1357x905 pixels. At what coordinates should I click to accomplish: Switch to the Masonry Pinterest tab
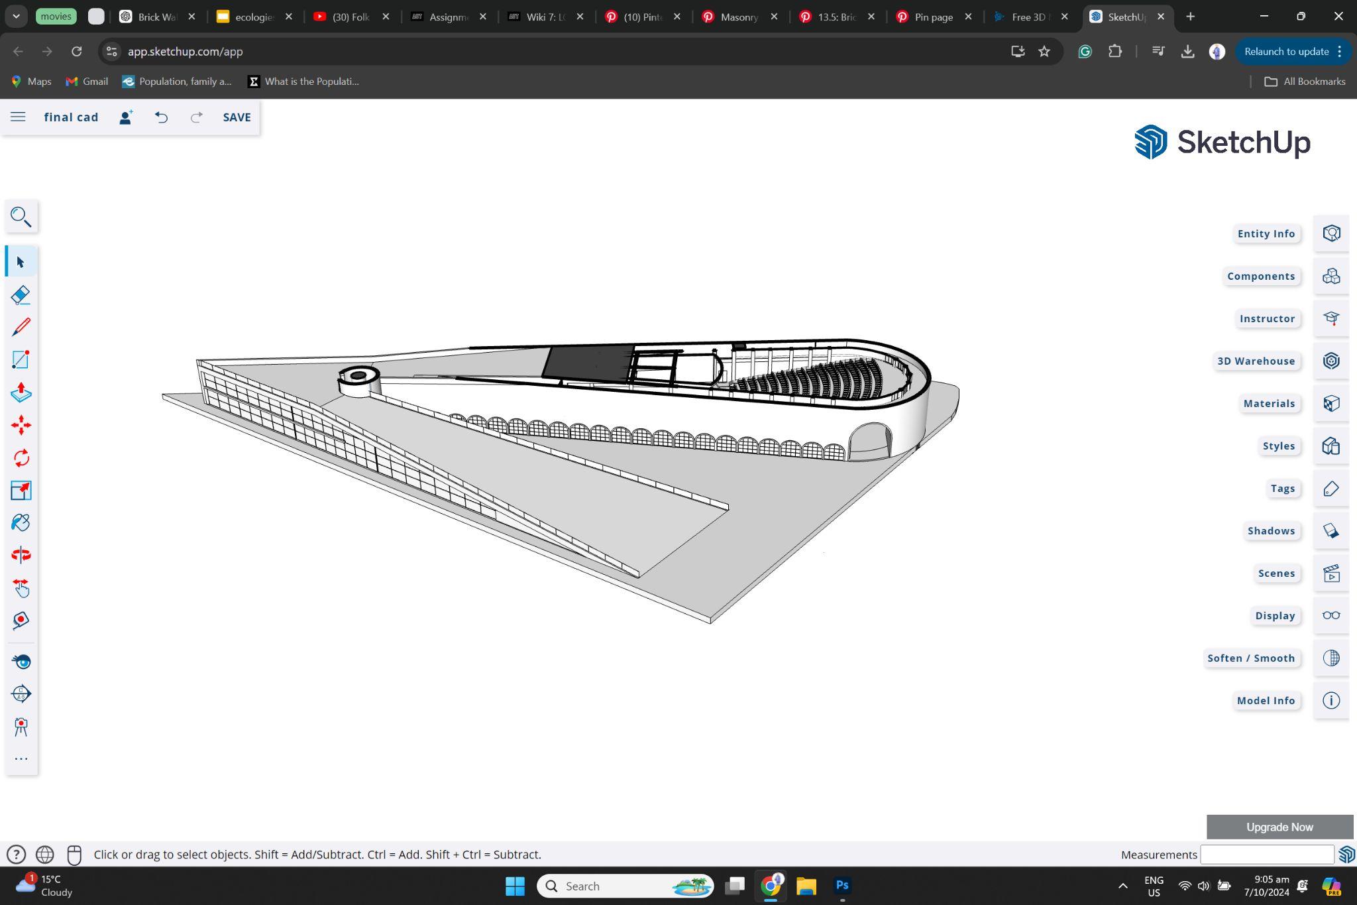[x=738, y=17]
